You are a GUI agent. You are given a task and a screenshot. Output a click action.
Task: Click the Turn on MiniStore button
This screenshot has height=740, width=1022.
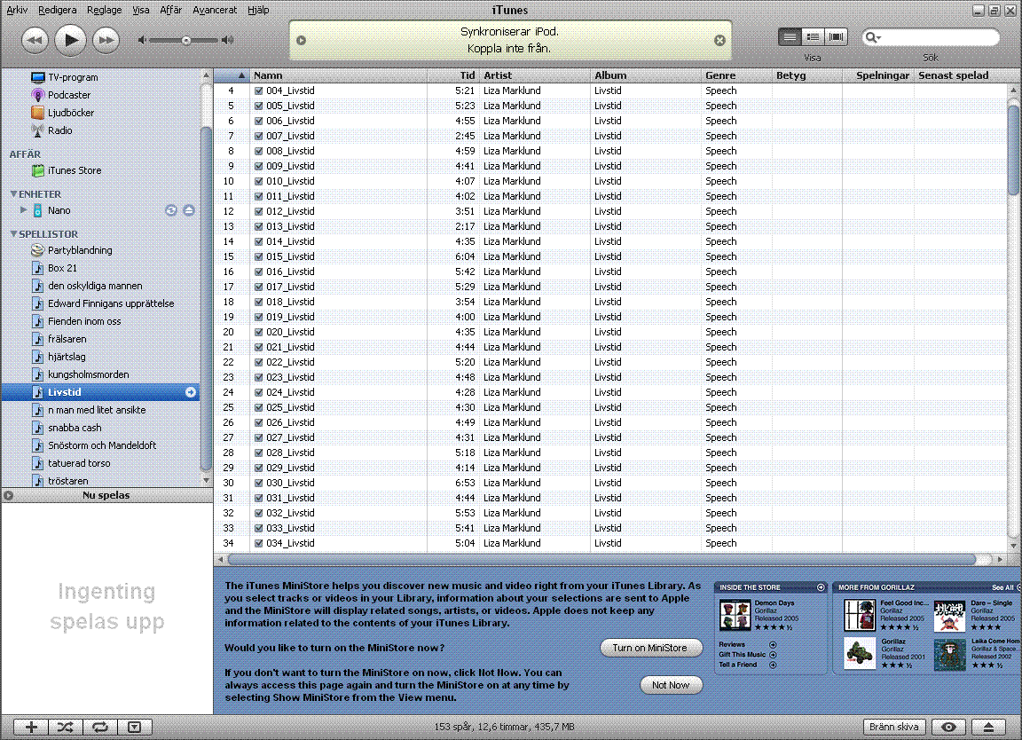(x=650, y=648)
